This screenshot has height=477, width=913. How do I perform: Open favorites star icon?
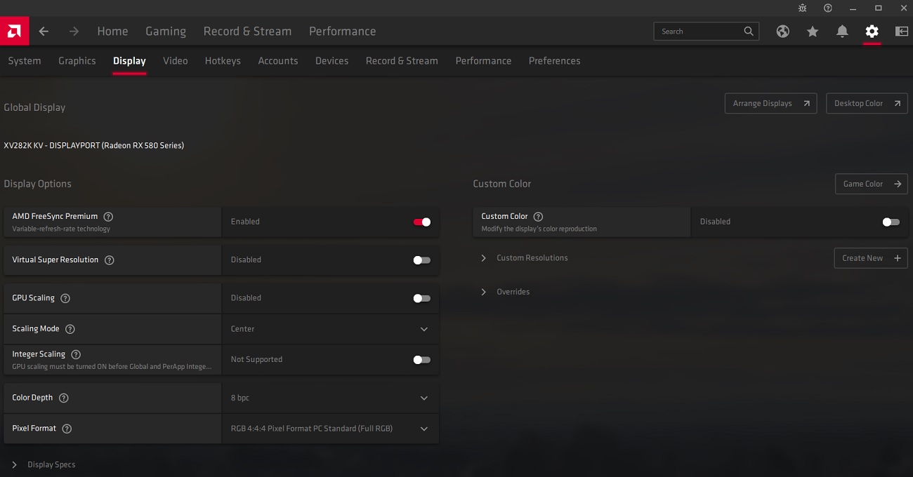813,31
